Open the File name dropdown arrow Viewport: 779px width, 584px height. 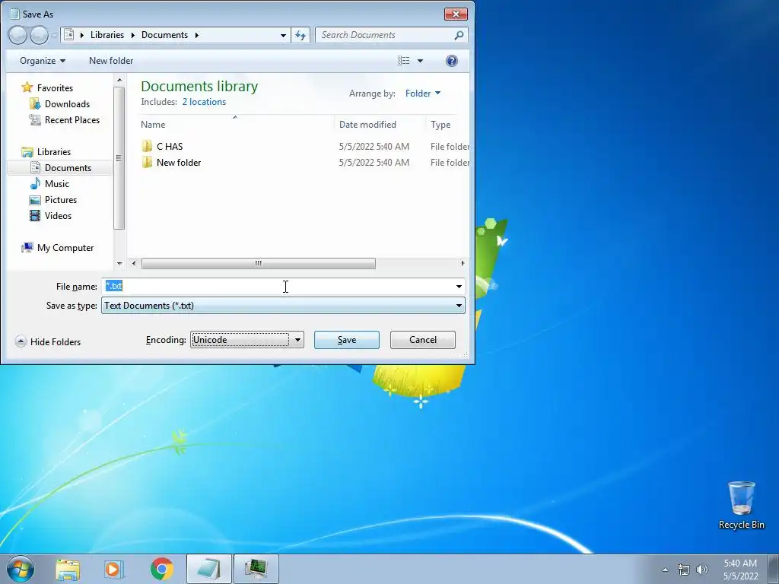click(x=459, y=287)
